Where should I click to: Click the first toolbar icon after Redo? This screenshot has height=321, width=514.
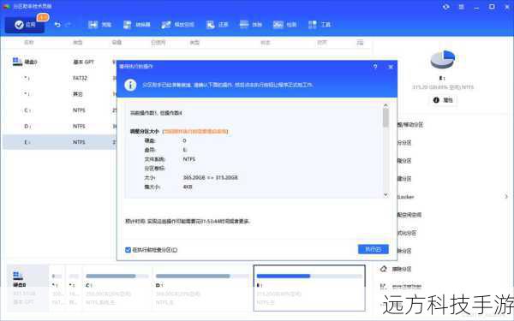(93, 25)
